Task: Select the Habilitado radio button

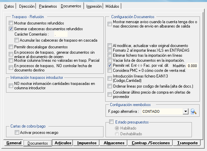Action: [117, 128]
